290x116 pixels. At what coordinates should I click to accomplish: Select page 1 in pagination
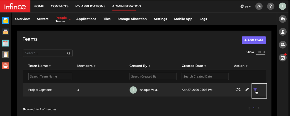tap(254, 108)
